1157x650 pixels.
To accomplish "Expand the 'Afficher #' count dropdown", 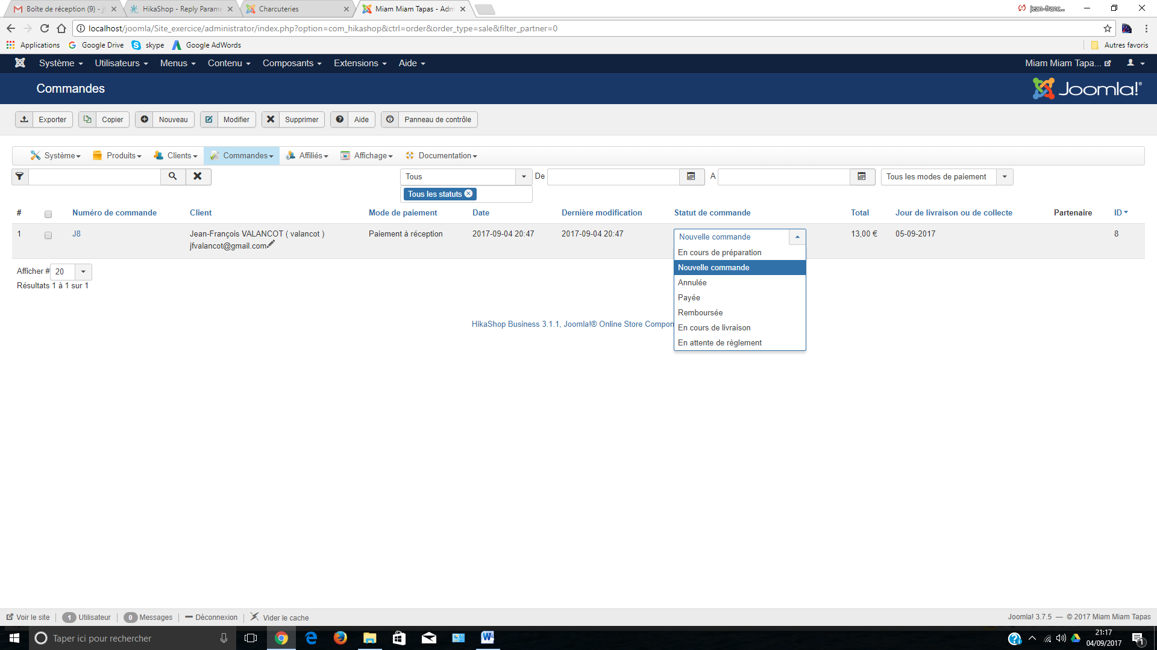I will click(x=83, y=271).
